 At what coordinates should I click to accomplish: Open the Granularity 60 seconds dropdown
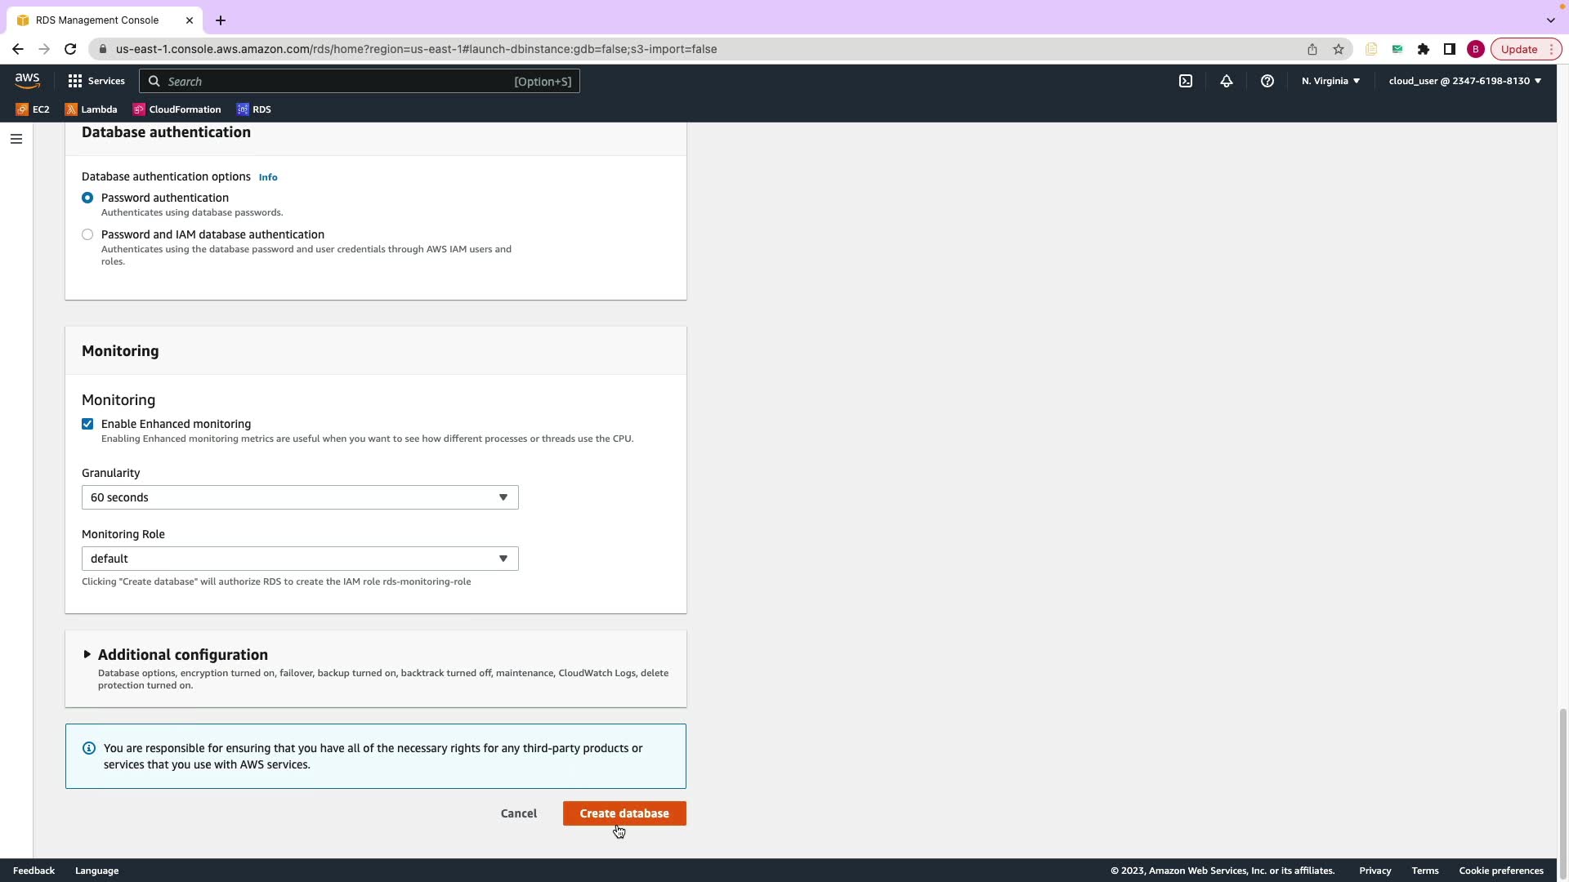299,497
